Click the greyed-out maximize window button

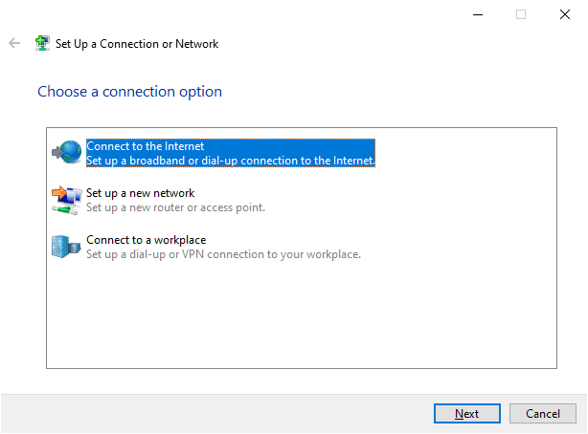click(x=521, y=14)
